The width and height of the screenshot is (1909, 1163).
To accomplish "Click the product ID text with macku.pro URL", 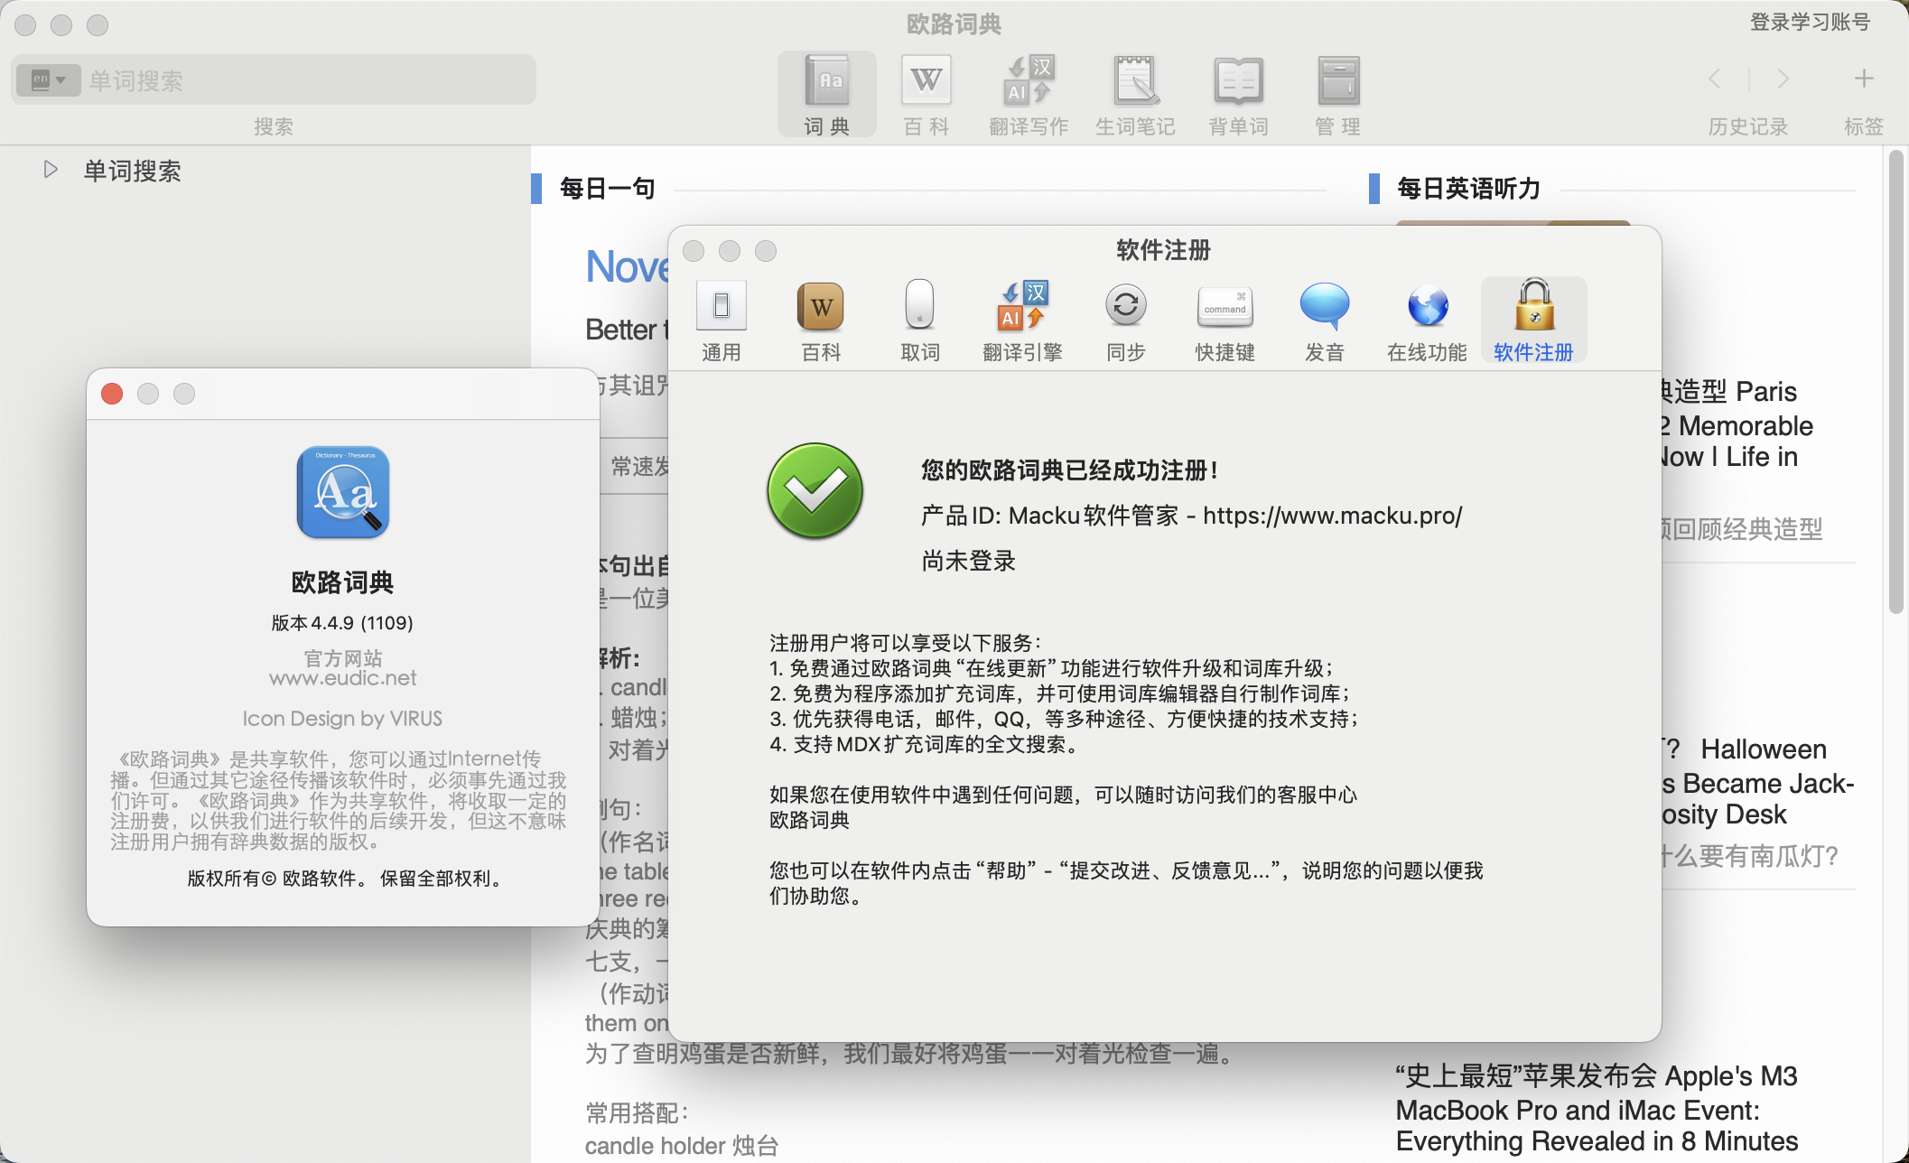I will click(x=1191, y=516).
